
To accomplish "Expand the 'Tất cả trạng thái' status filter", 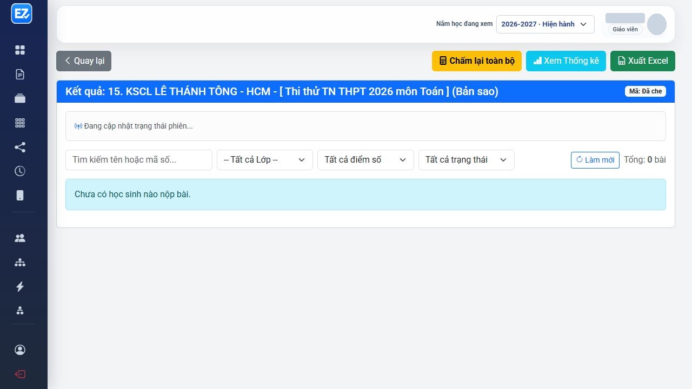I will (467, 160).
